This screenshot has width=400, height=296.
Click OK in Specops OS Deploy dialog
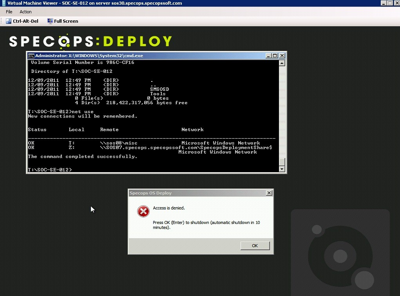(x=255, y=246)
